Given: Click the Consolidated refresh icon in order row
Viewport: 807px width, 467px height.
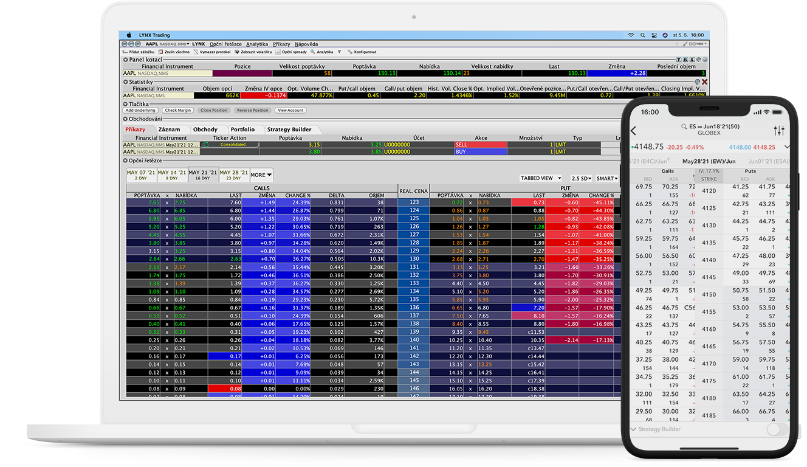Looking at the screenshot, I should [207, 145].
